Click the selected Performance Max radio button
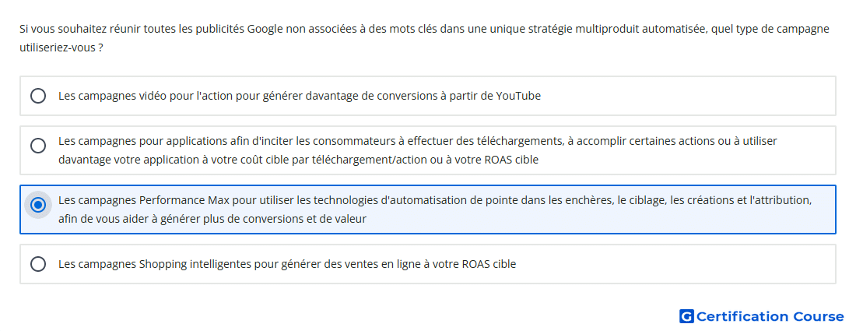The image size is (856, 331). (38, 205)
